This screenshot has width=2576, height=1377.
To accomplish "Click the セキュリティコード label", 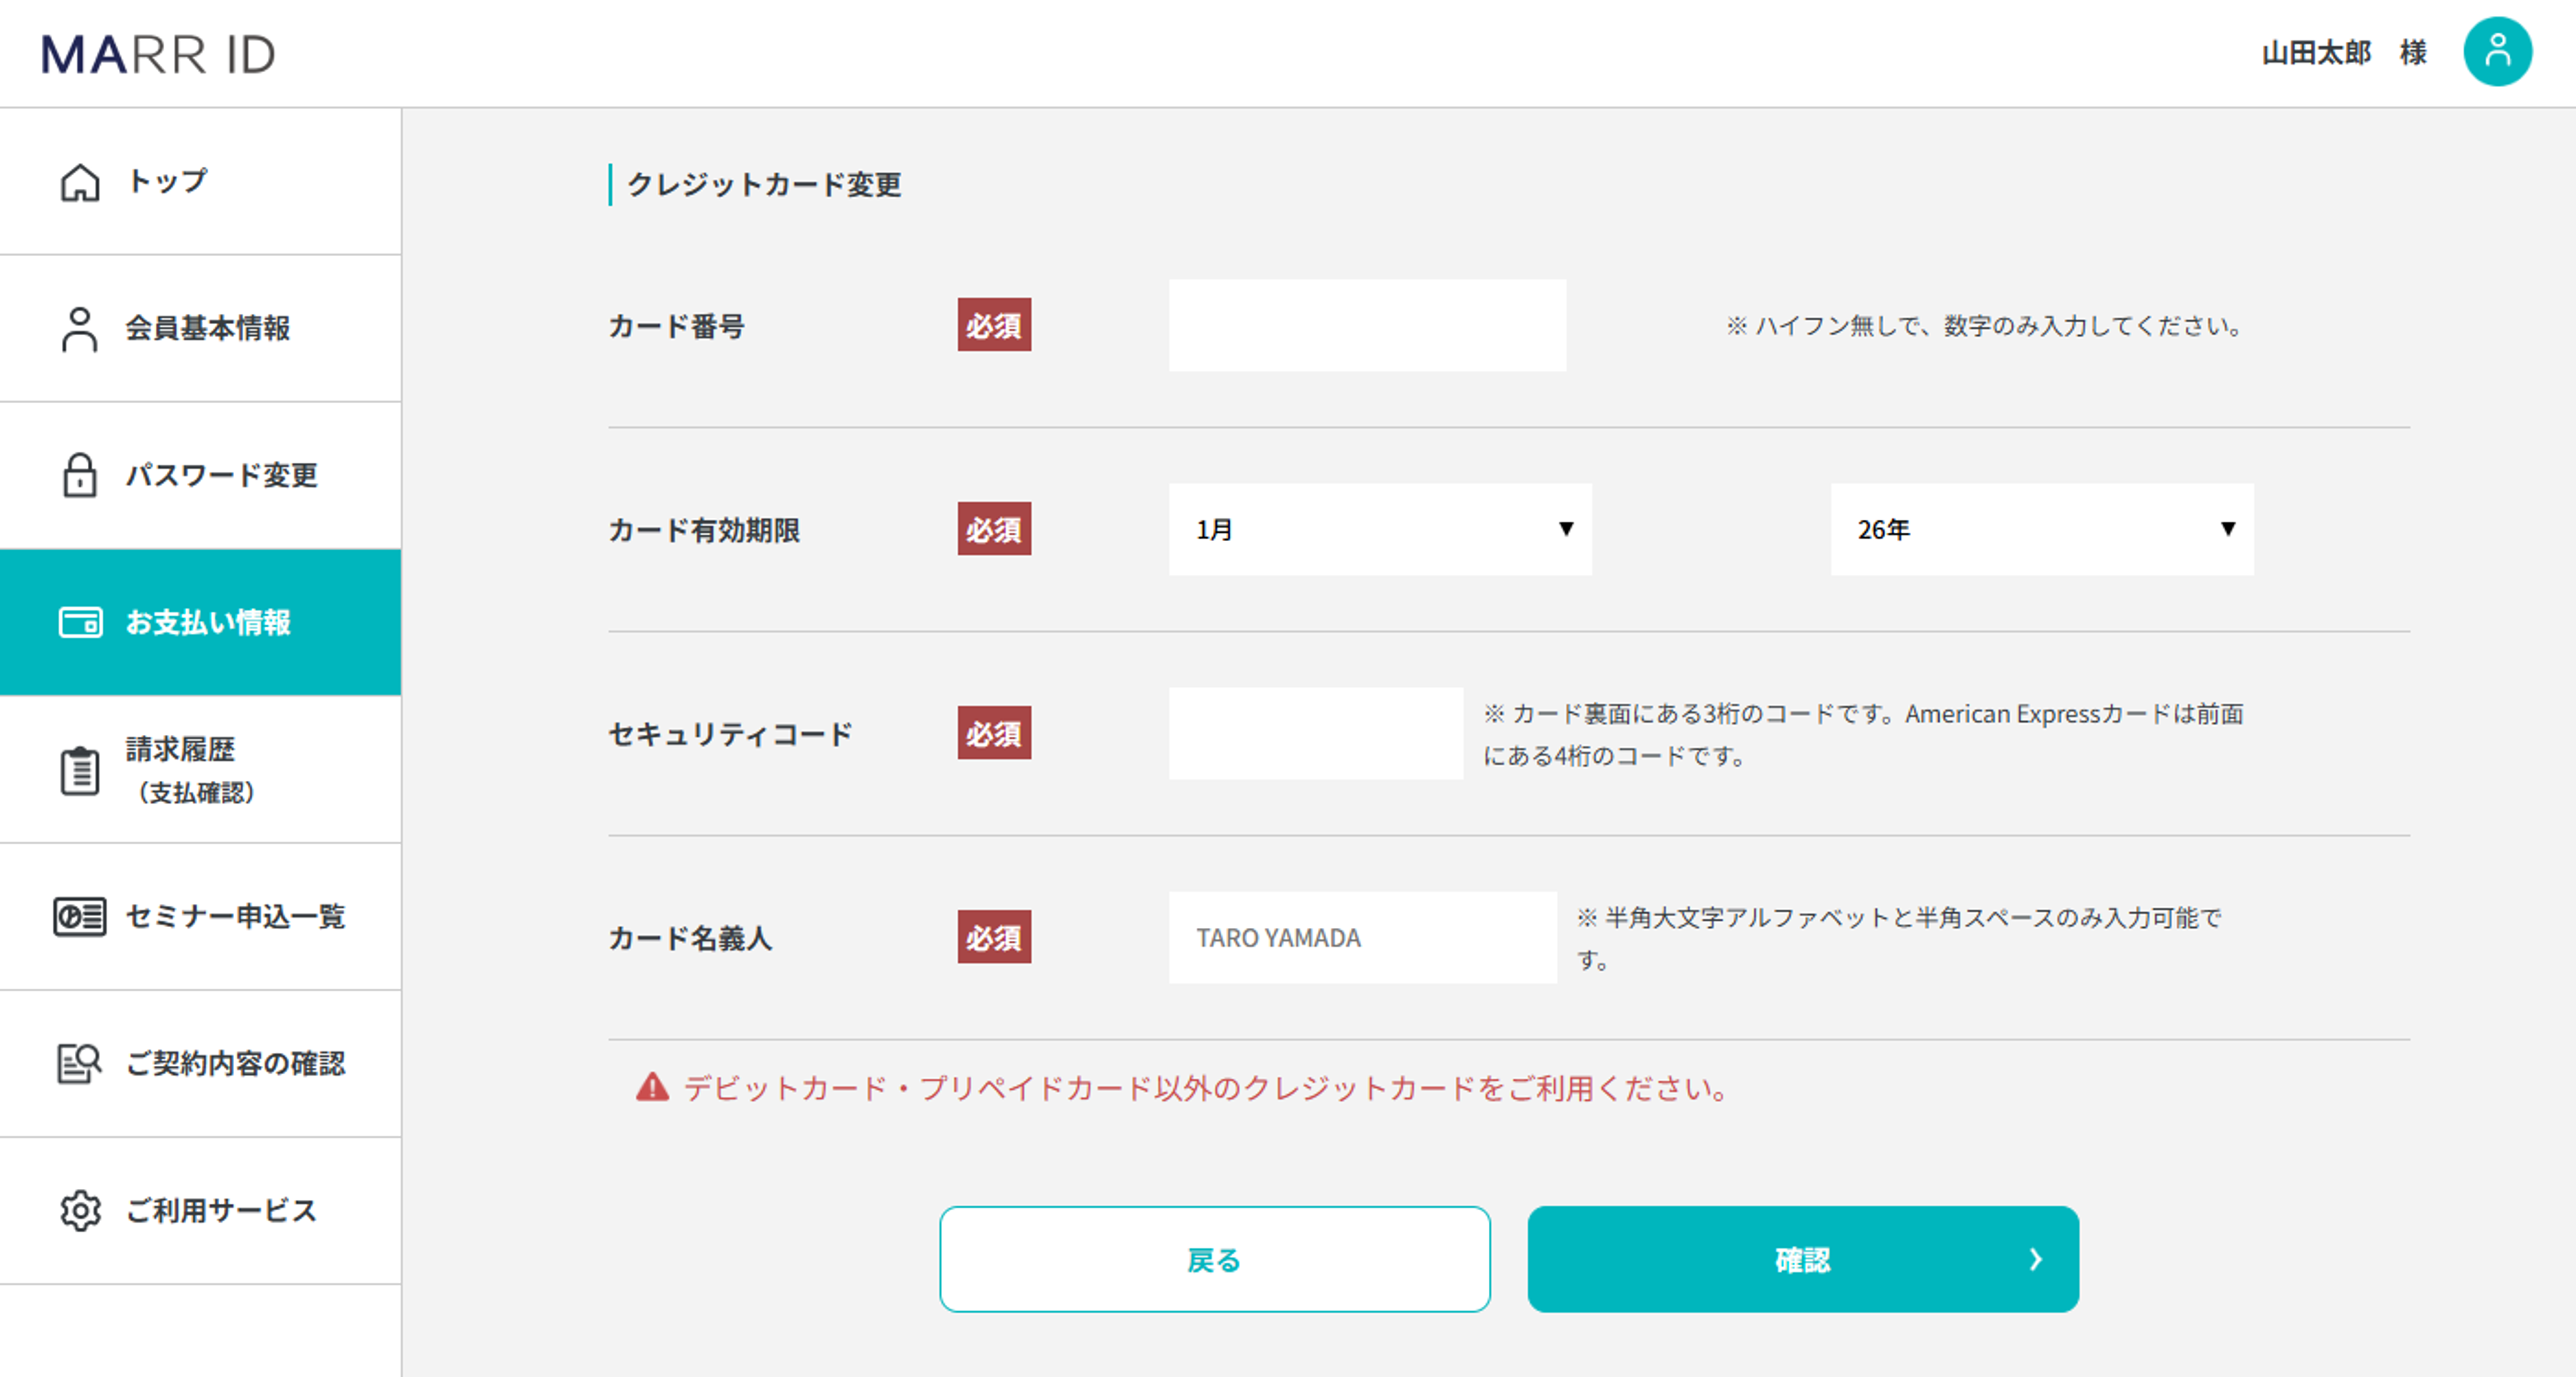I will [x=730, y=734].
